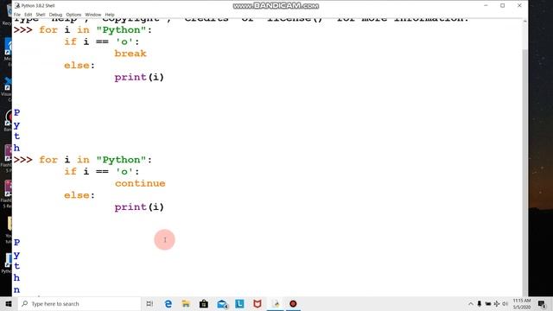Viewport: 553px width, 311px height.
Task: Click print(i) in the second for loop
Action: click(x=139, y=207)
